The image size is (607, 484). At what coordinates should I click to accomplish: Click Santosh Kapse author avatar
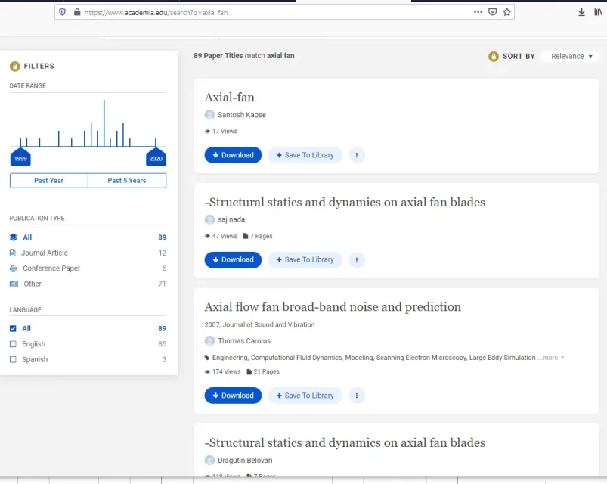point(209,115)
